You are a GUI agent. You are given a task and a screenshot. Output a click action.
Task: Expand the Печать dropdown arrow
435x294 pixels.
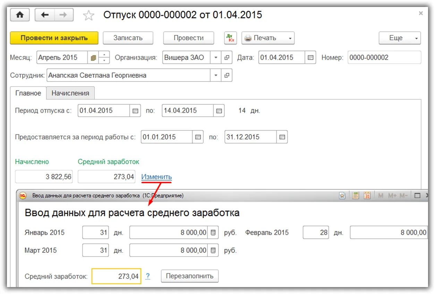click(x=290, y=38)
